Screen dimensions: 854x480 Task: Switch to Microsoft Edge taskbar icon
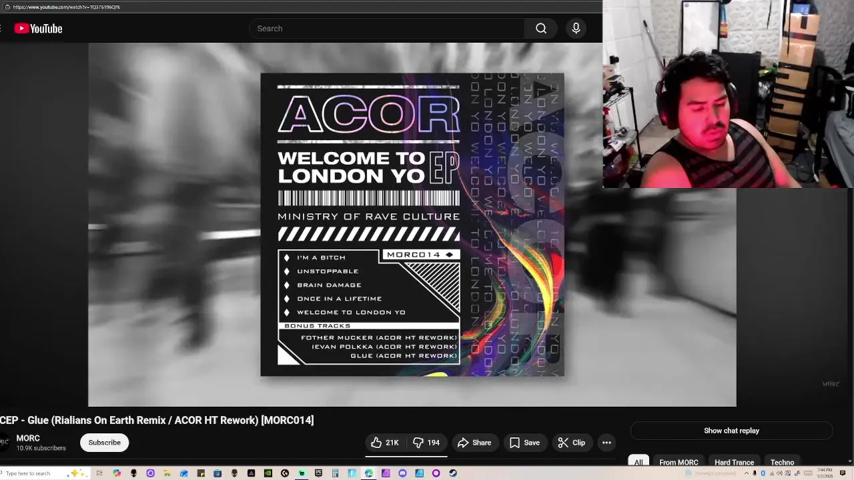pos(369,473)
